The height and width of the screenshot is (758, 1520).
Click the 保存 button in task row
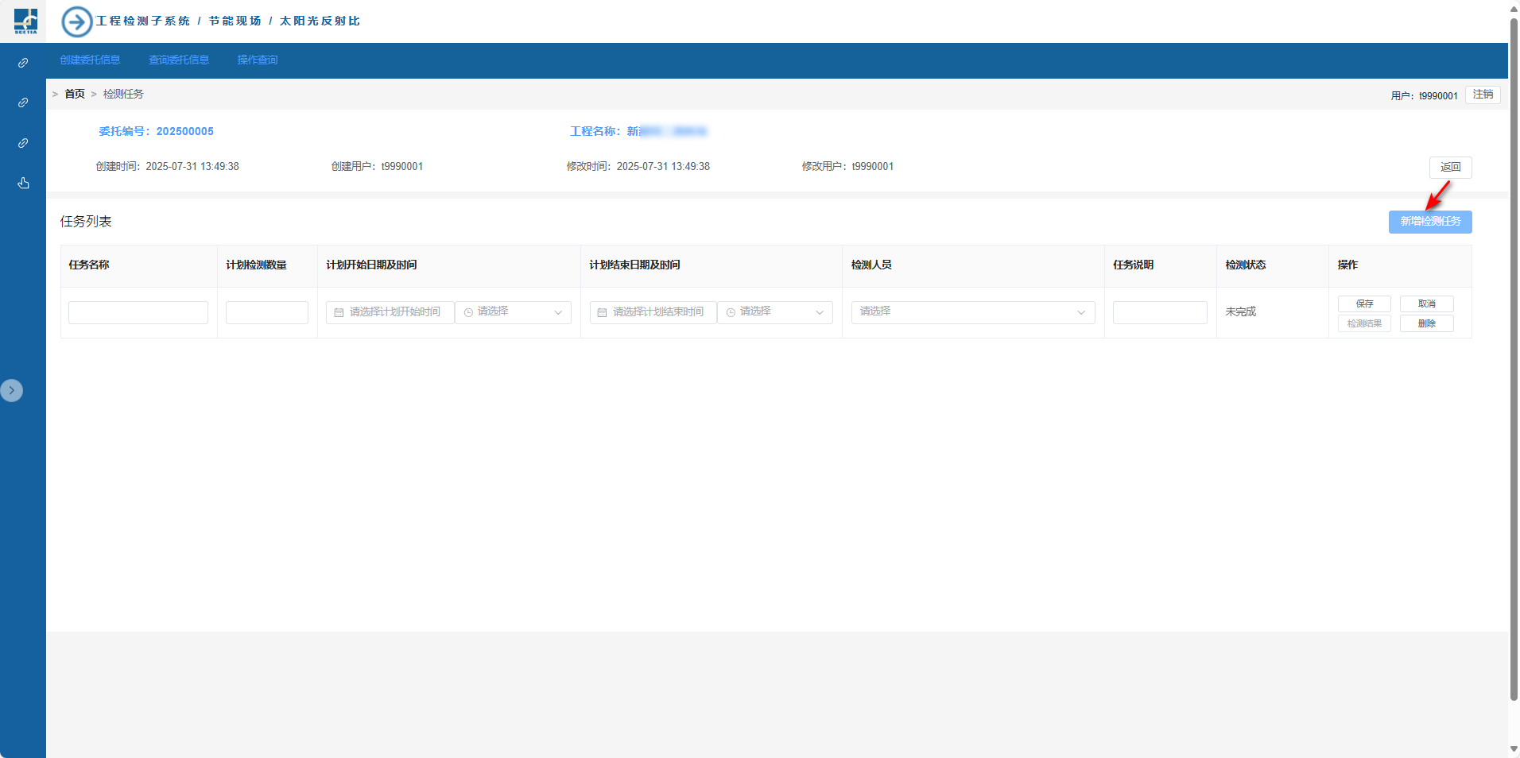1364,304
